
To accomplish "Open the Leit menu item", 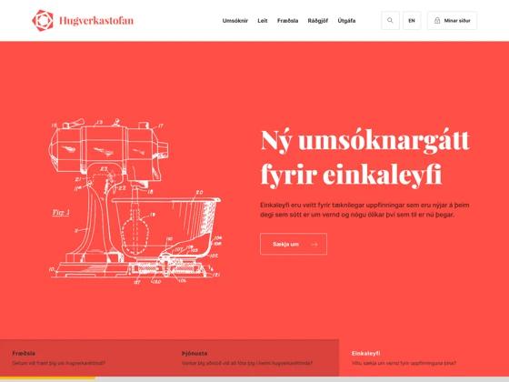I will (x=263, y=20).
